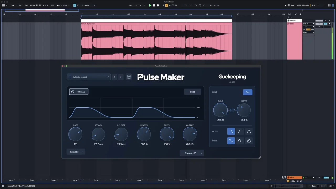Open the Stereo phase dropdown
Image resolution: width=336 pixels, height=189 pixels.
click(x=192, y=153)
